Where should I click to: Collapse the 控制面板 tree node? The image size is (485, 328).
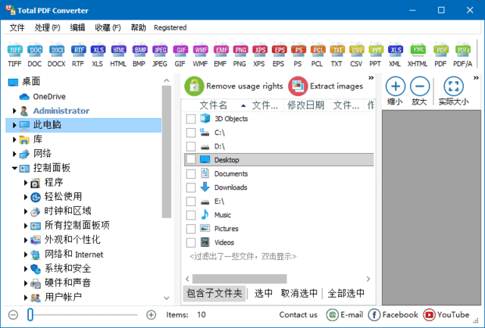click(14, 168)
